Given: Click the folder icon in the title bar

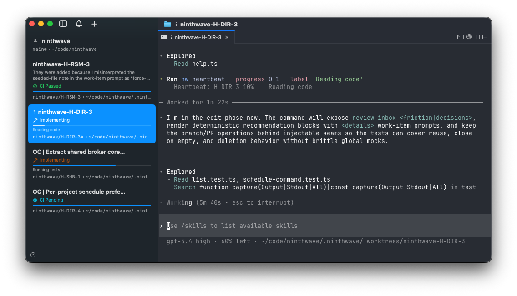Looking at the screenshot, I should click(x=167, y=24).
